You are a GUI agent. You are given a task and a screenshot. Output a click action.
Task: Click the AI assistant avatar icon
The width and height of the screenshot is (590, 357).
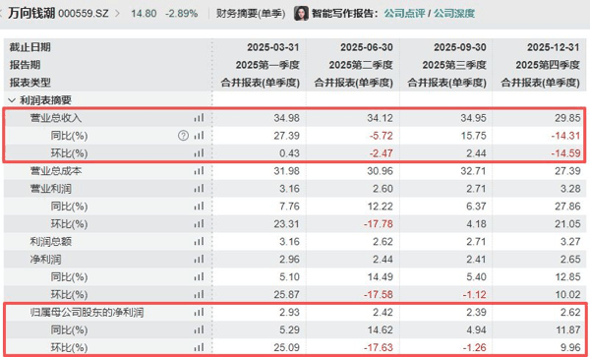[301, 14]
